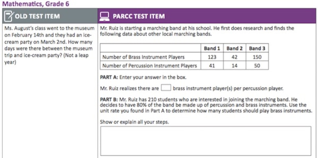Select the Band 1 brass value 123

(212, 57)
